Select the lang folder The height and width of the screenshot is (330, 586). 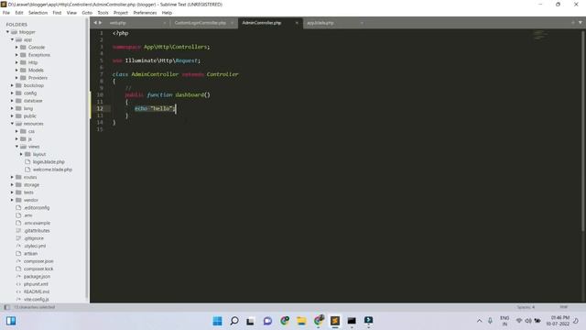click(28, 108)
